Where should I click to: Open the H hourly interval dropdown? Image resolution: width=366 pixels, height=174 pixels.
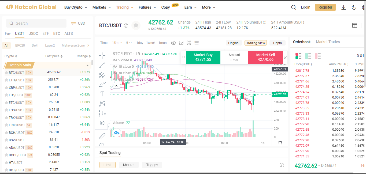pyautogui.click(x=129, y=43)
